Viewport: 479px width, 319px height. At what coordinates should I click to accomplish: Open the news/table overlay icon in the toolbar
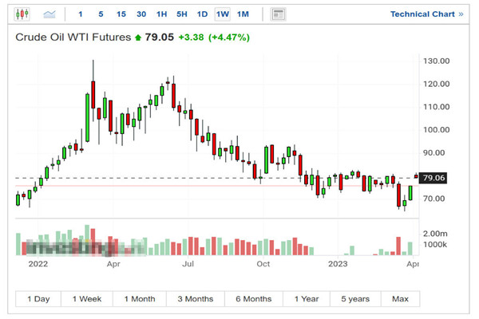point(278,14)
